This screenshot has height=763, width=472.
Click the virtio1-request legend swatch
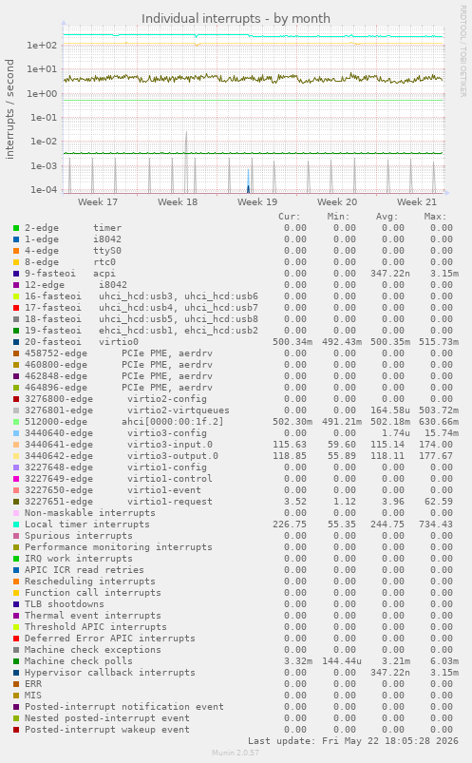click(16, 502)
